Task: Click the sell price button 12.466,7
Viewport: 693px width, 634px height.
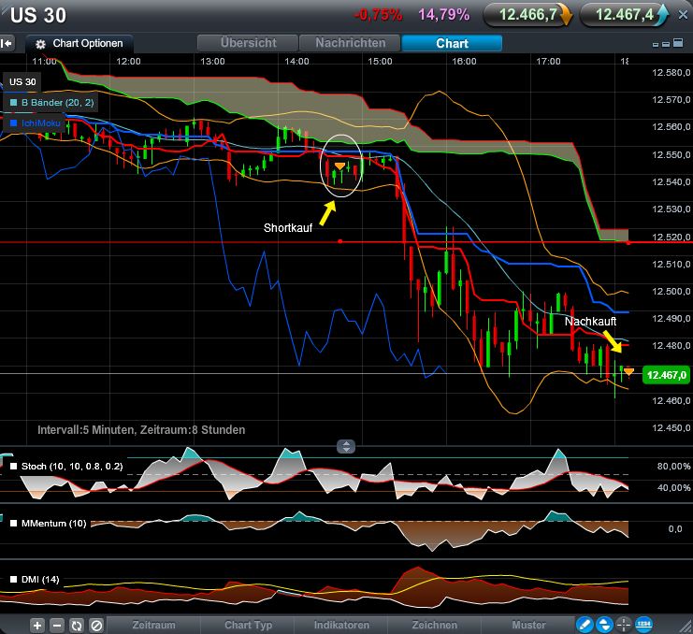Action: tap(527, 15)
